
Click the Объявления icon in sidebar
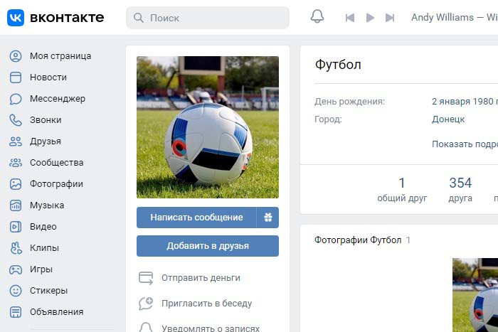pos(16,312)
